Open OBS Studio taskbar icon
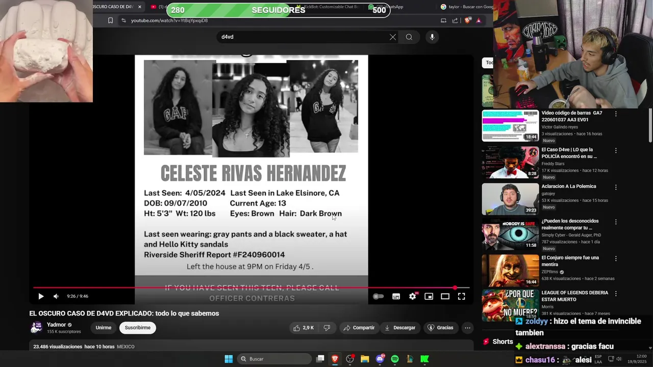Screen dimensions: 653x367 click(350, 359)
